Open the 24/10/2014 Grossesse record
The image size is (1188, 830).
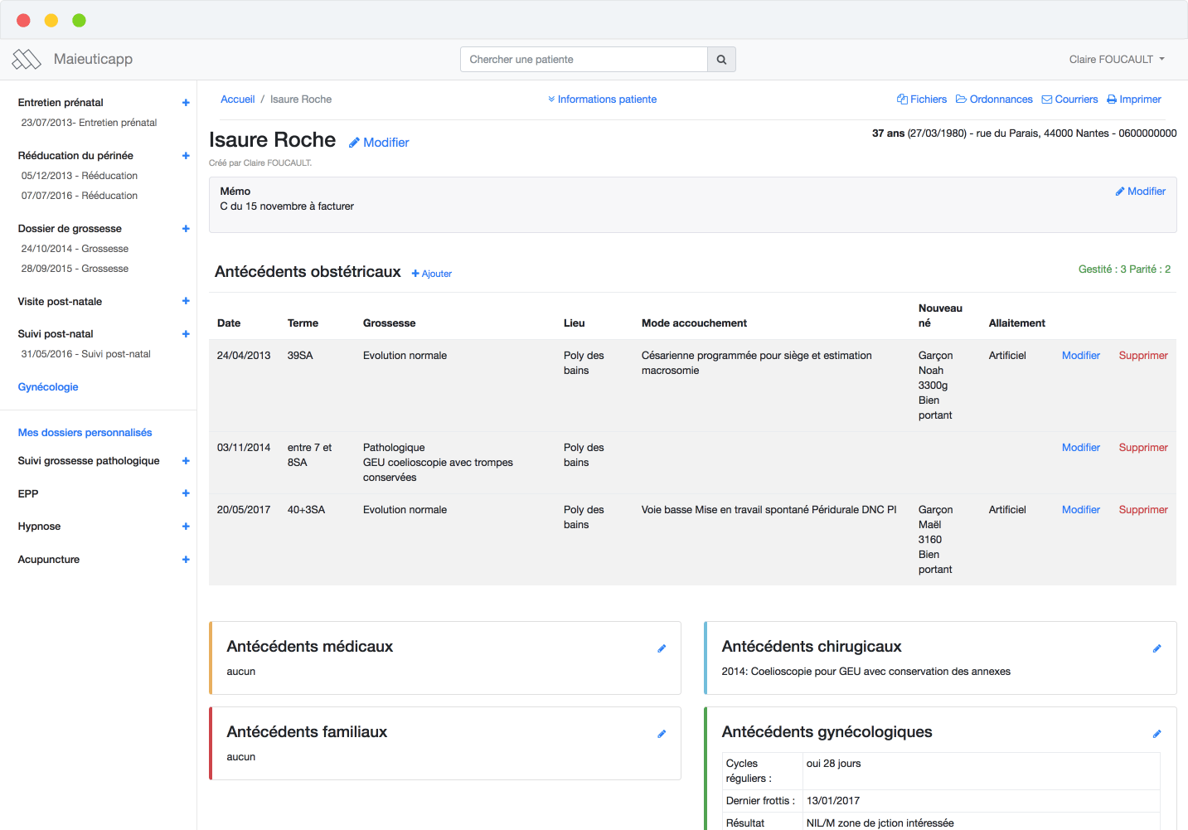[x=75, y=249]
